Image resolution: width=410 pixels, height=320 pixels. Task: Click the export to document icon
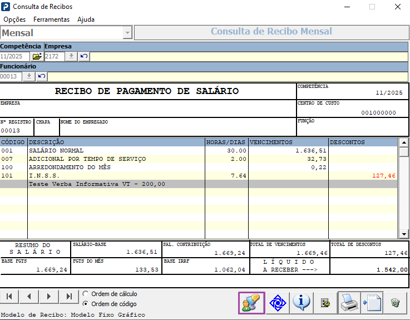pos(372,303)
